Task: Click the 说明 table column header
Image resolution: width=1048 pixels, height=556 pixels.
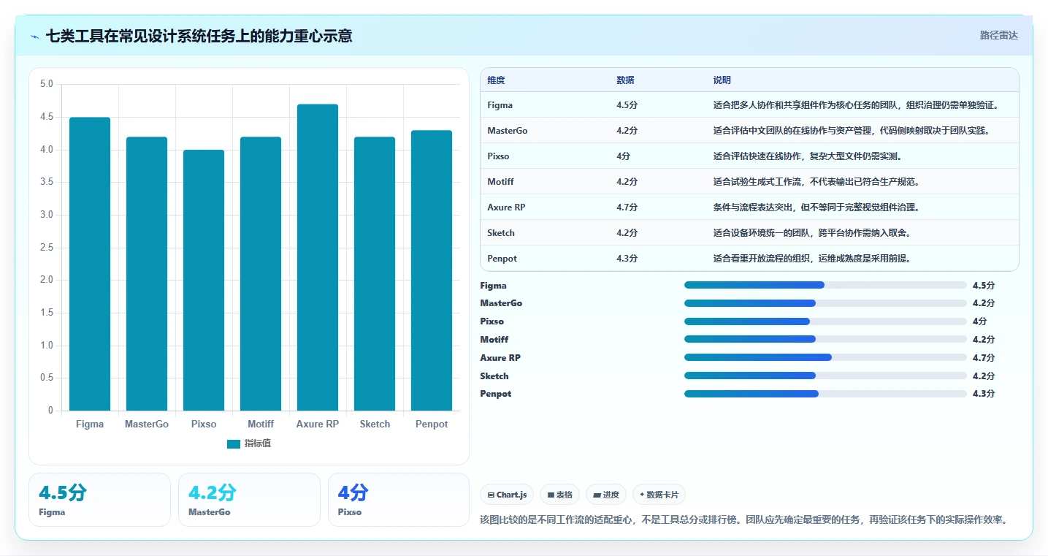Action: (722, 80)
